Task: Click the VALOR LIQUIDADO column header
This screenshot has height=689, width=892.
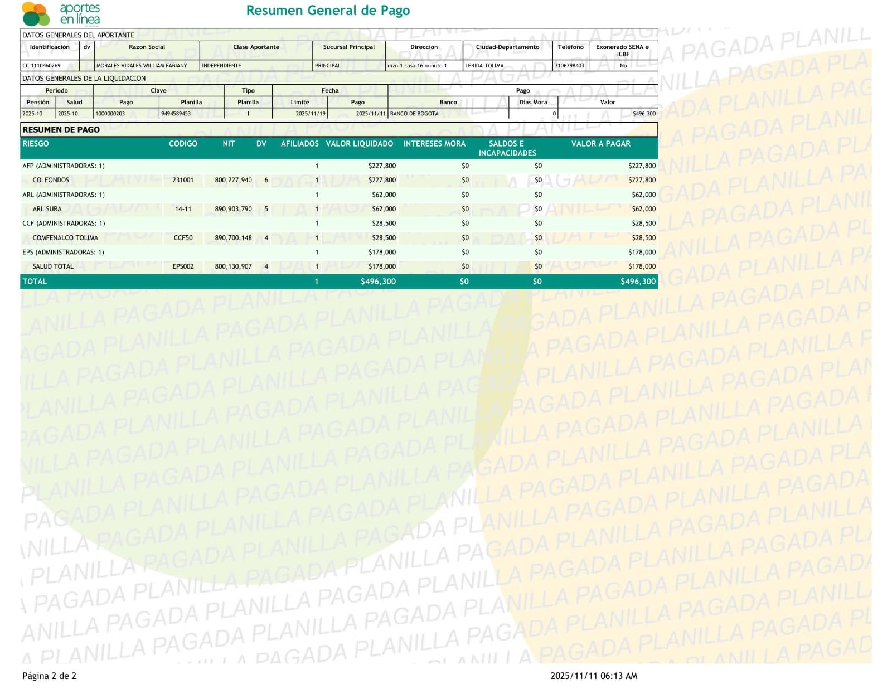Action: coord(360,144)
